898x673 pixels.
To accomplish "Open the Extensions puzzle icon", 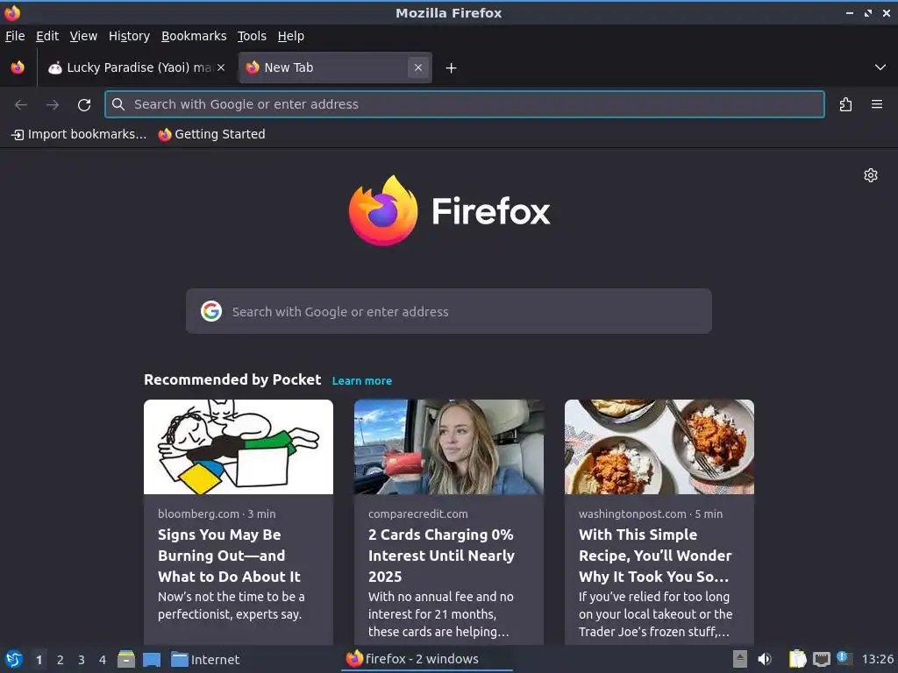I will (x=845, y=104).
